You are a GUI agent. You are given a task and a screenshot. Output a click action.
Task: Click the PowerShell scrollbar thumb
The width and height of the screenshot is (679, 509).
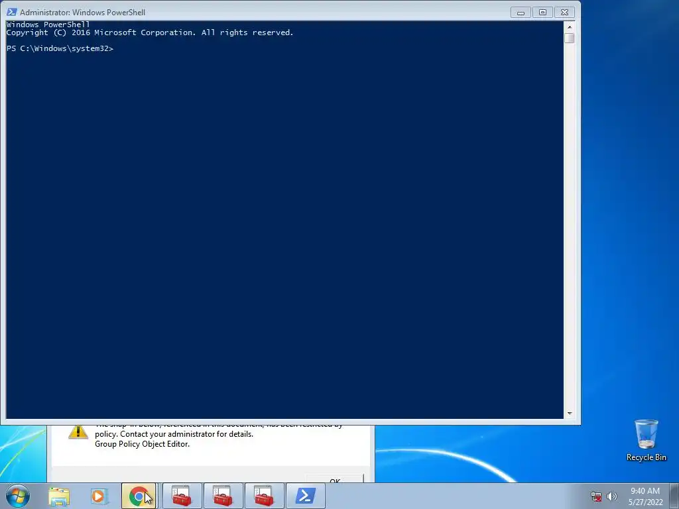[570, 38]
